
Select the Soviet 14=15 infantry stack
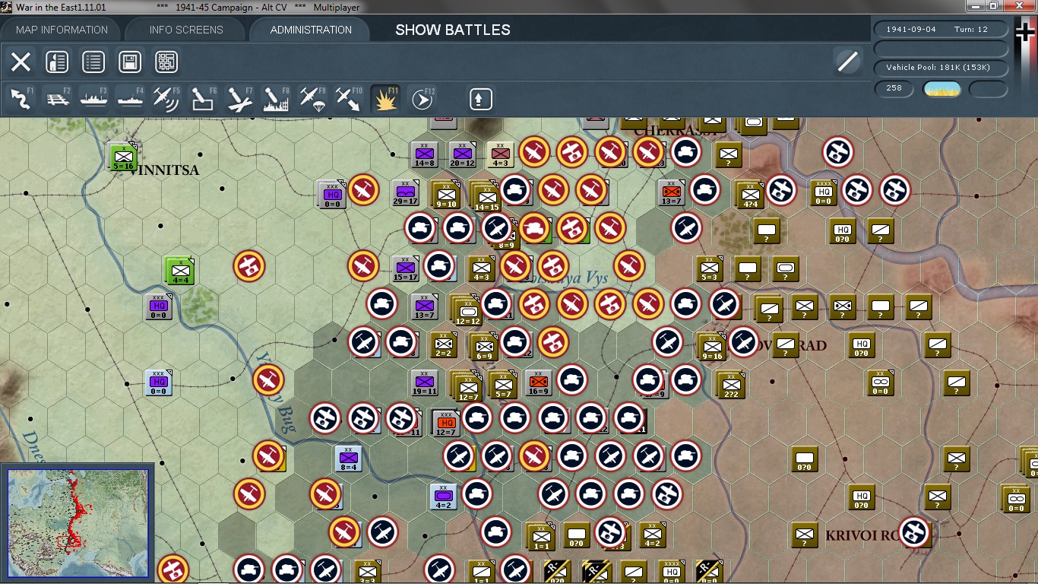[x=486, y=197]
